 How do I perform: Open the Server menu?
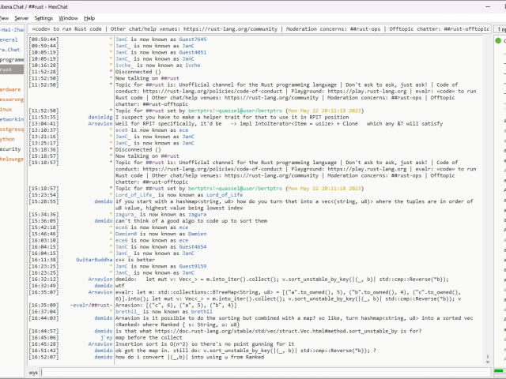pos(21,17)
